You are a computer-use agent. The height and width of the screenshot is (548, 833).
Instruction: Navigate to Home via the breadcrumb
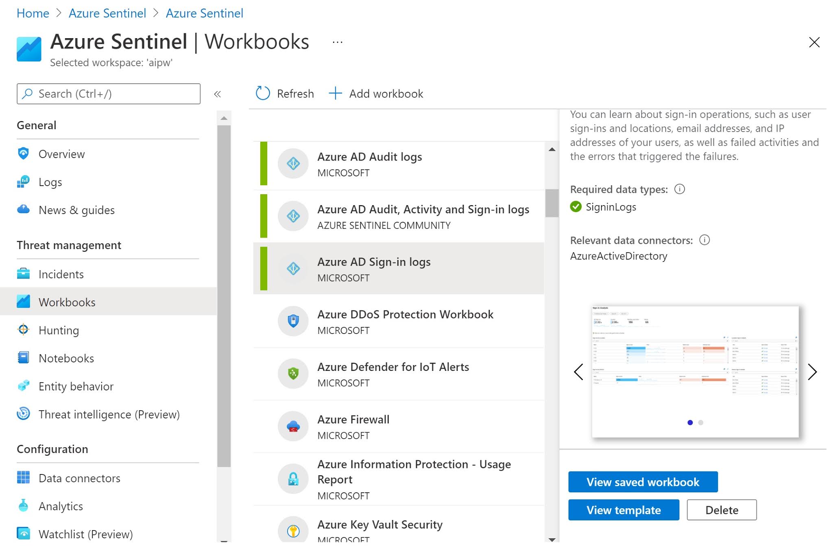tap(33, 13)
